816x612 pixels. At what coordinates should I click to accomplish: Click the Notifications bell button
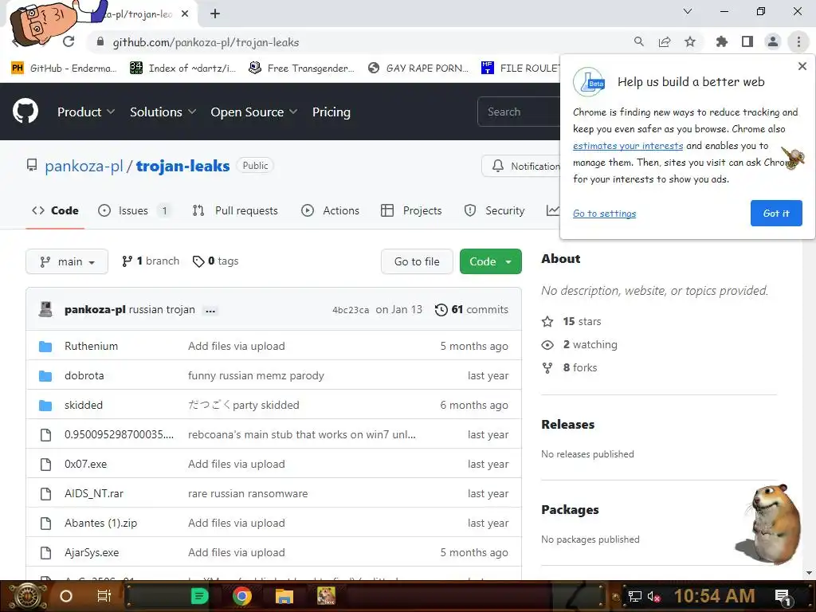521,166
